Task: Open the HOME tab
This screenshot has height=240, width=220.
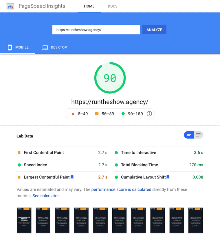Action: click(89, 6)
